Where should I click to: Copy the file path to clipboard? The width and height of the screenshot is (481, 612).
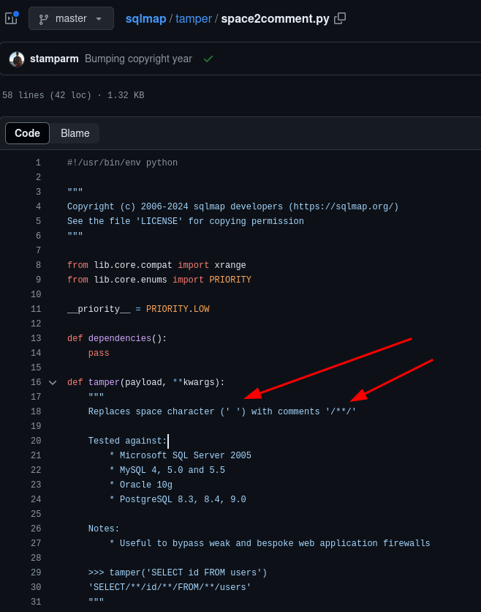pyautogui.click(x=340, y=18)
